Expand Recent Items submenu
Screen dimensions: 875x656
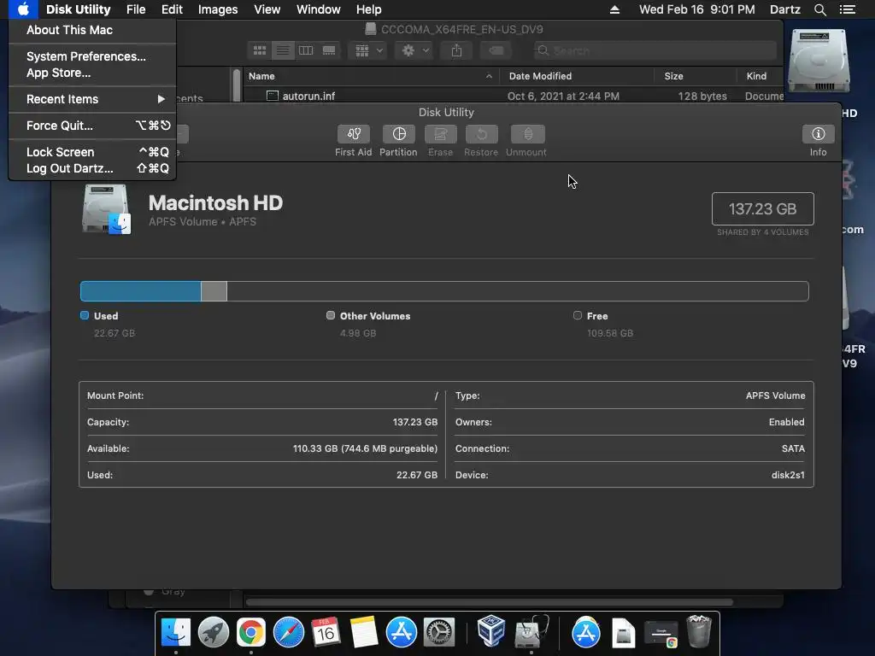(92, 99)
